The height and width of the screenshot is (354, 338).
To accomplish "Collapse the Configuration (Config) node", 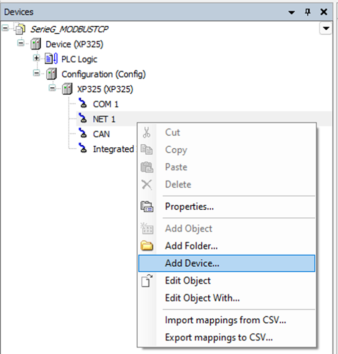I will coord(37,74).
